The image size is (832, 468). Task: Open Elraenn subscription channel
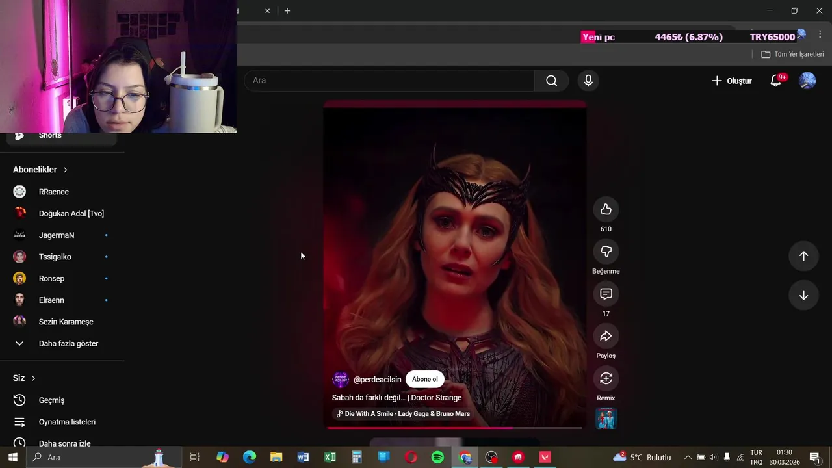click(x=62, y=300)
